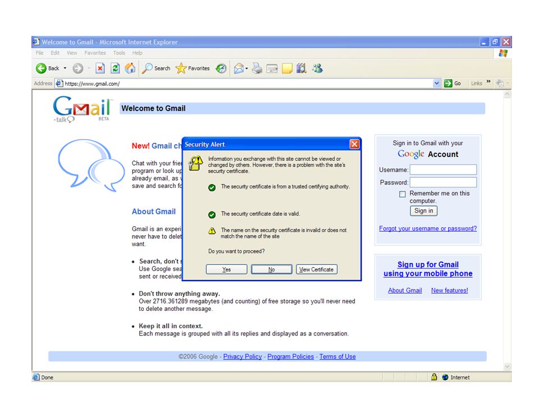This screenshot has width=539, height=404.
Task: Click the Password input field
Action: [444, 182]
